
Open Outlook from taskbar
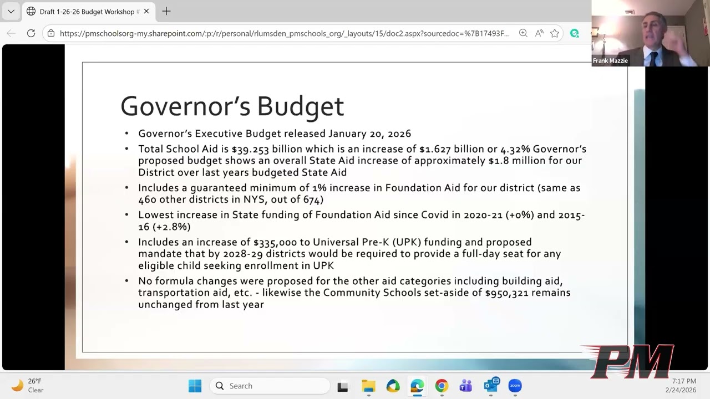pos(491,385)
